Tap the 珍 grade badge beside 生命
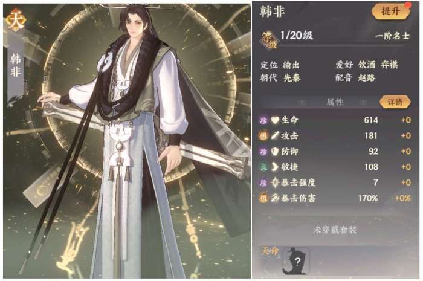423x281 pixels. point(263,120)
